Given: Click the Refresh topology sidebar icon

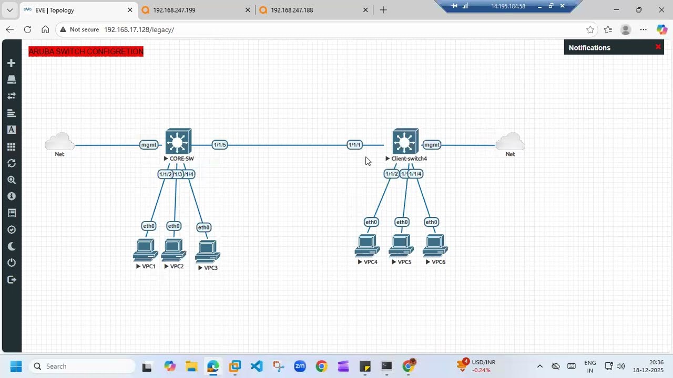Looking at the screenshot, I should (11, 163).
